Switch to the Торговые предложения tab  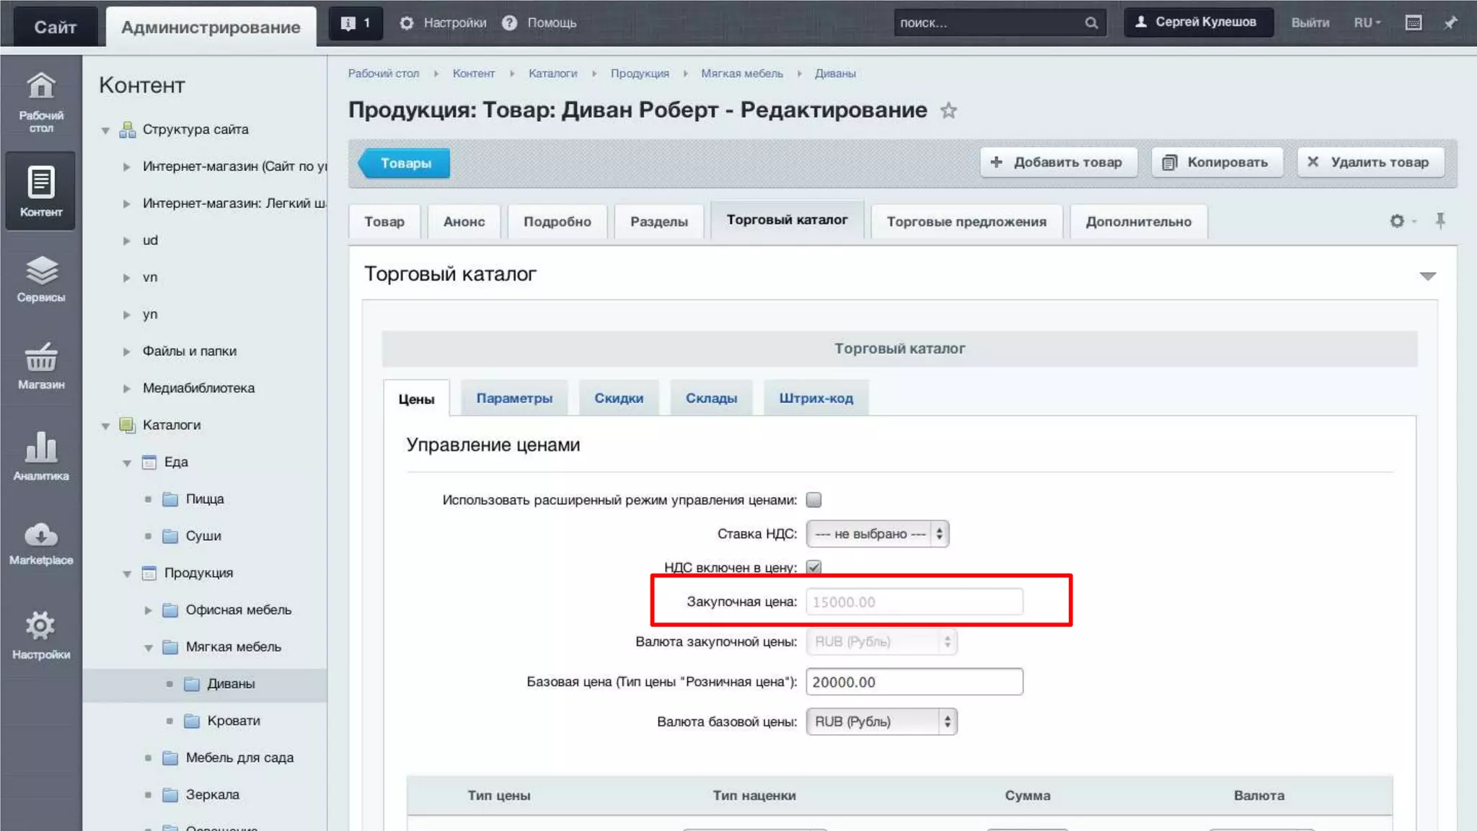pos(966,221)
